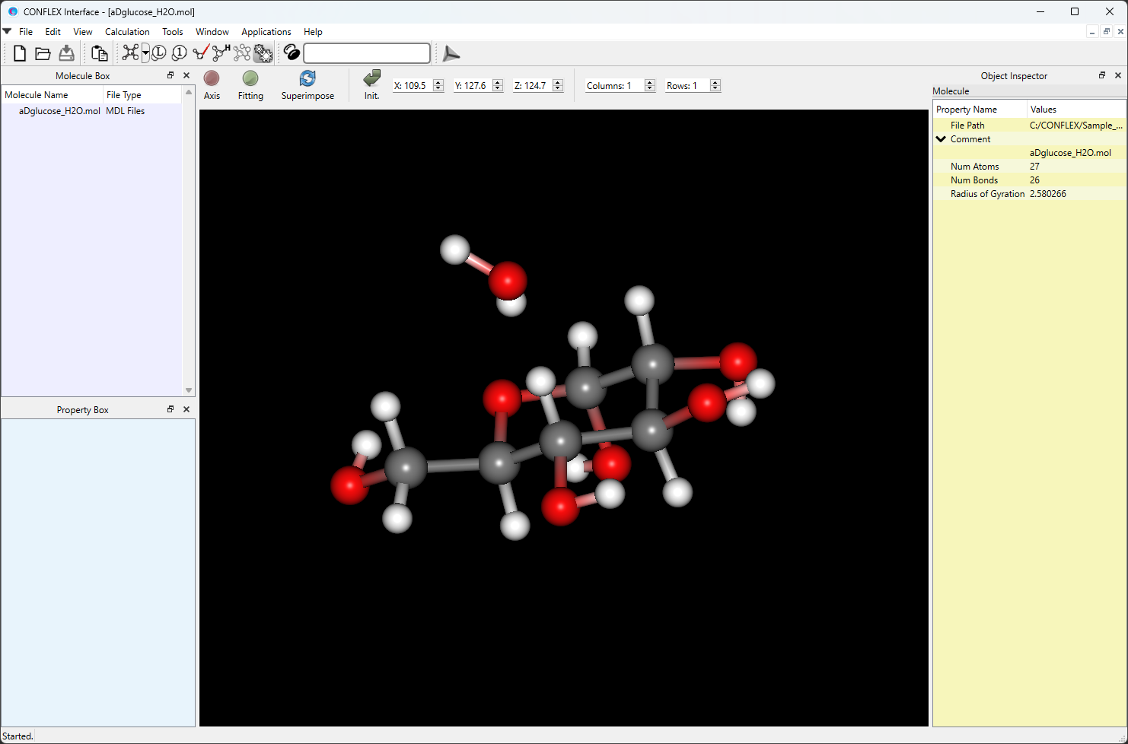Open the atom tool dropdown arrow
Image resolution: width=1128 pixels, height=744 pixels.
[x=145, y=52]
